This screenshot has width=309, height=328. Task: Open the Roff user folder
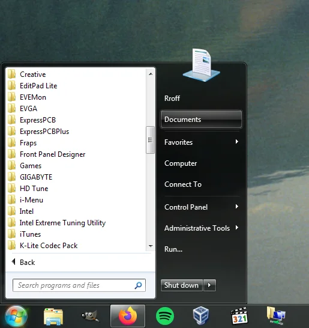click(172, 99)
